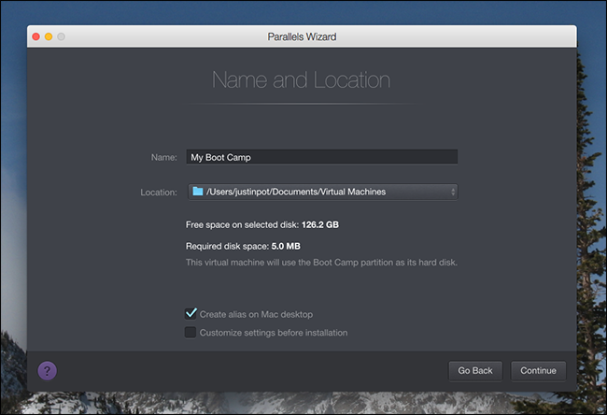Click the Name: field label

coord(164,157)
